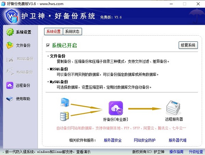Click 操作指南 in the status bar
The width and height of the screenshot is (205, 155).
(x=176, y=152)
